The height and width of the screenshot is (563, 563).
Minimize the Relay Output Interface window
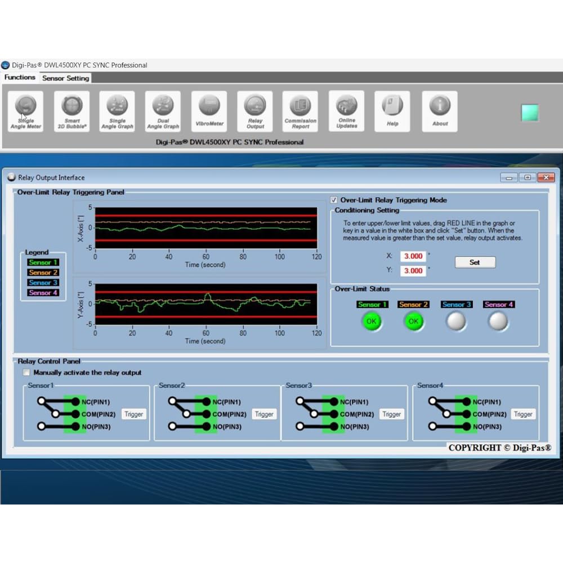pyautogui.click(x=509, y=177)
